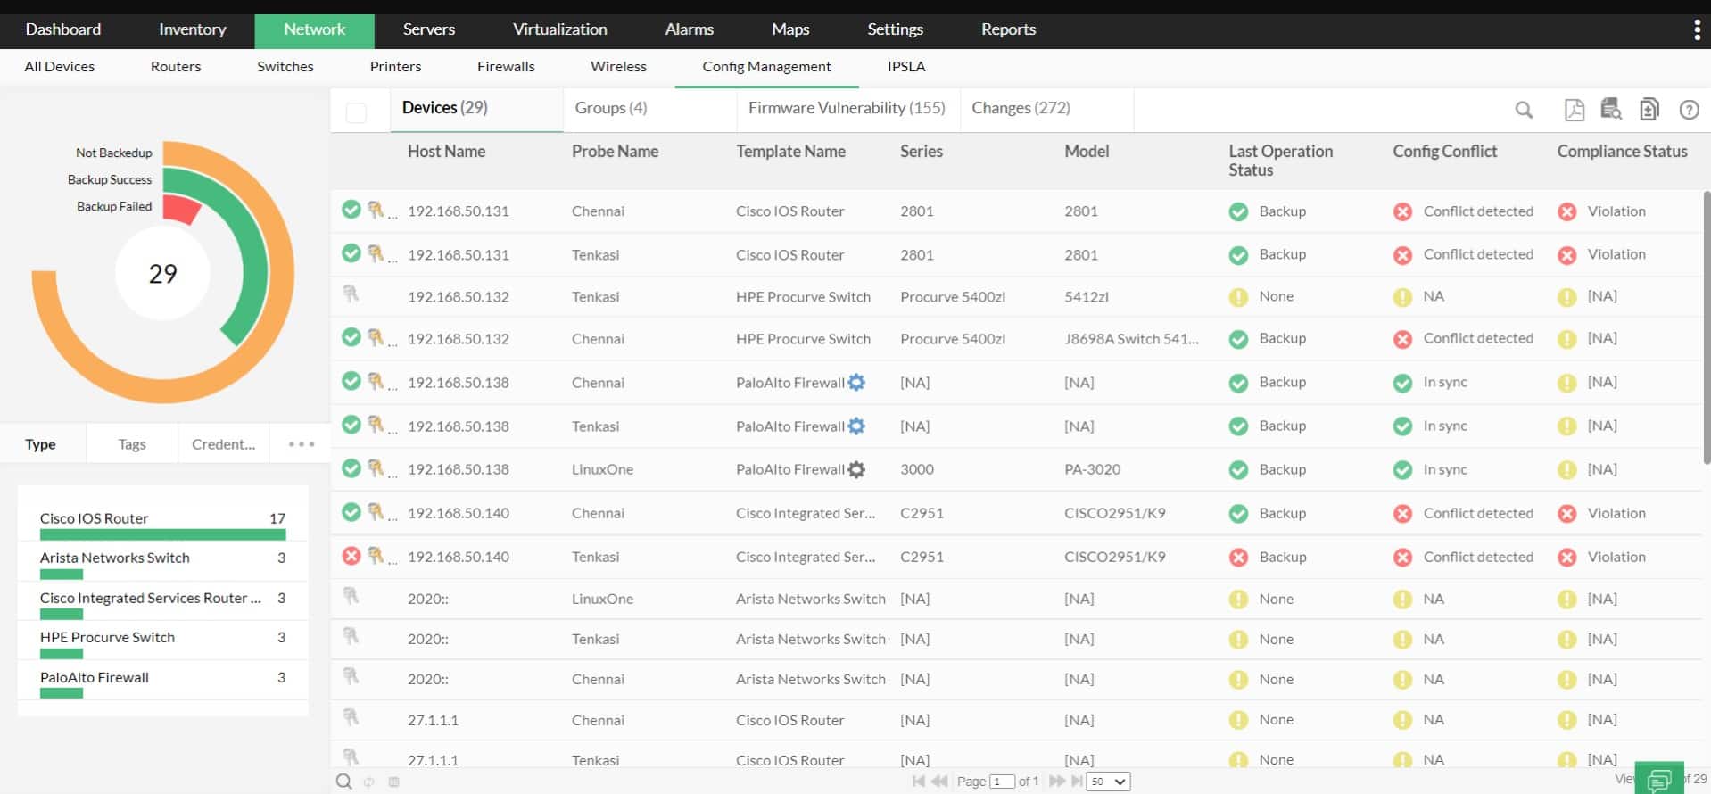Select the Config Management sub-tab
The image size is (1711, 794).
click(x=766, y=67)
